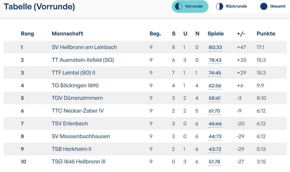Click the full-circle icon beside Gesamt
Image resolution: width=290 pixels, height=172 pixels.
click(x=264, y=7)
